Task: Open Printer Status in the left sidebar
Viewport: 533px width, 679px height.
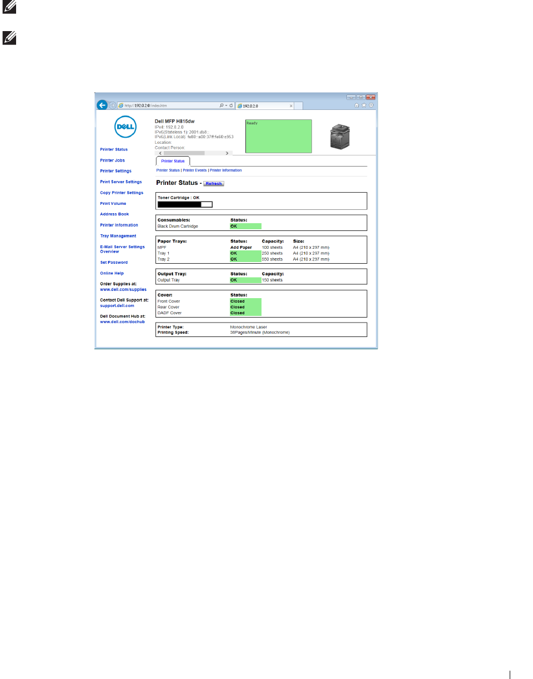Action: click(x=114, y=149)
